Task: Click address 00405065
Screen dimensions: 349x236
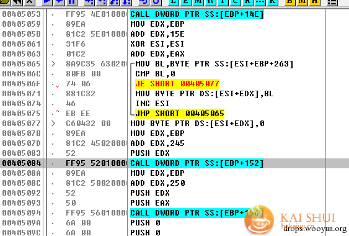Action: (22, 64)
